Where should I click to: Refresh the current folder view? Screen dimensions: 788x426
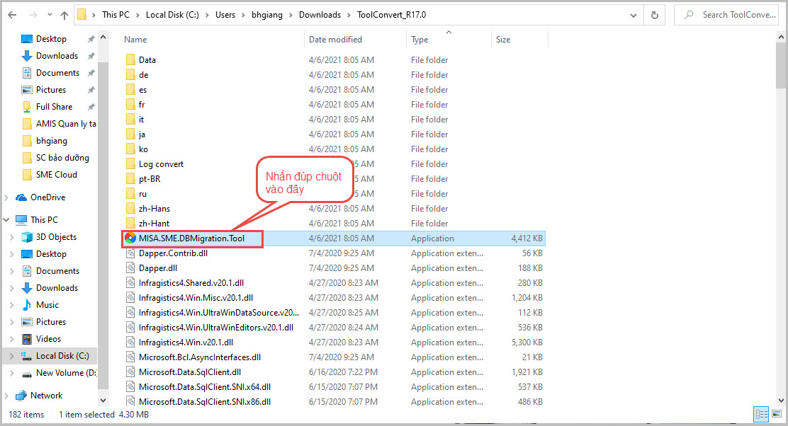tap(654, 15)
